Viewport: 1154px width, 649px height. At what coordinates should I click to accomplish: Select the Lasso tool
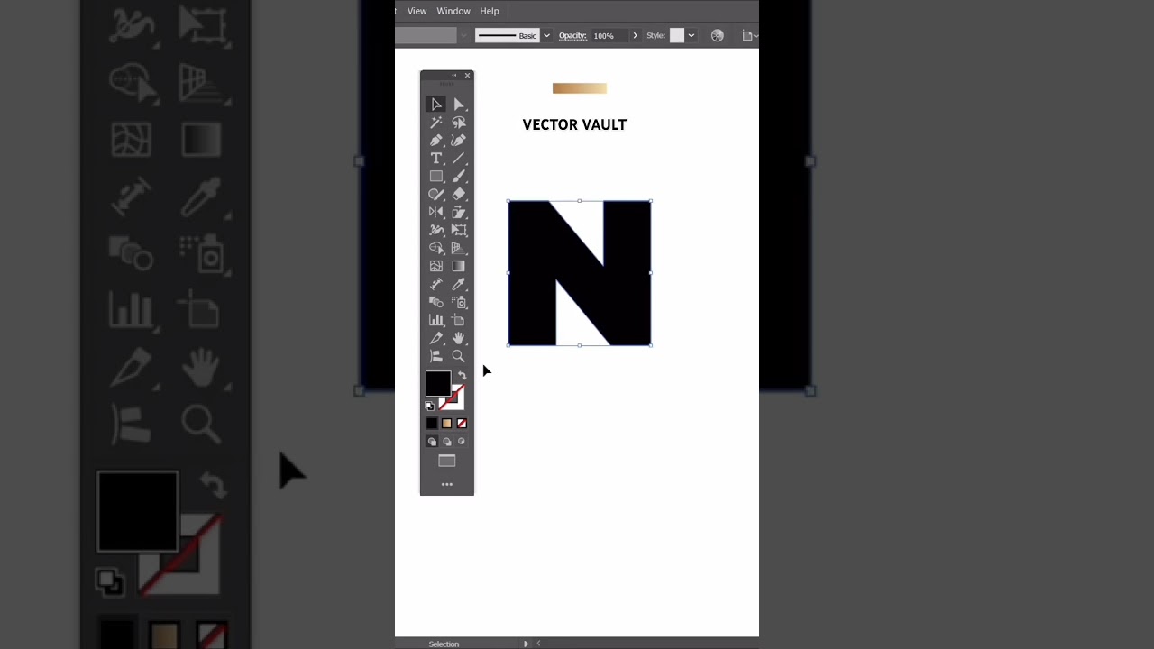pyautogui.click(x=459, y=123)
